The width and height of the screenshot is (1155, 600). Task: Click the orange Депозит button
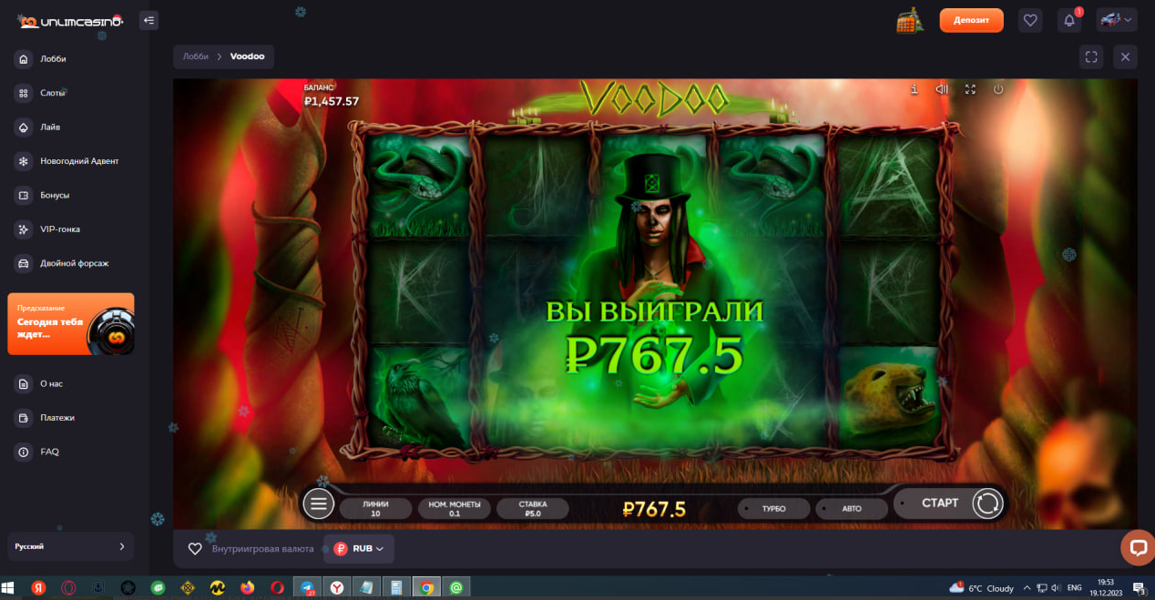click(971, 20)
